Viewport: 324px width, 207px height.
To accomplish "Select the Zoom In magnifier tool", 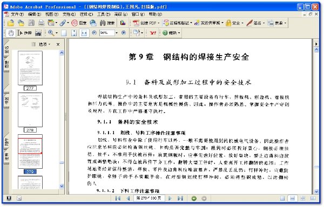I will pyautogui.click(x=51, y=33).
